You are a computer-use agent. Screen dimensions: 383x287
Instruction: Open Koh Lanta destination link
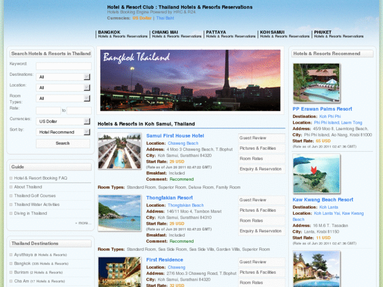[329, 207]
